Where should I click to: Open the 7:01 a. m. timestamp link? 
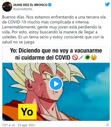click(x=9, y=125)
